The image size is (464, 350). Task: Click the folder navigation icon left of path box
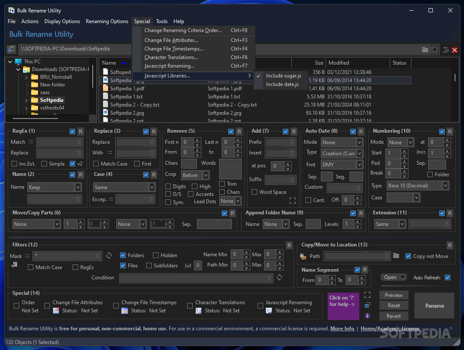(x=11, y=49)
